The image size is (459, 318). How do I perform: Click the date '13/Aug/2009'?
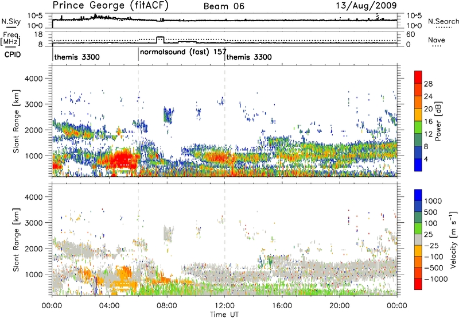366,6
